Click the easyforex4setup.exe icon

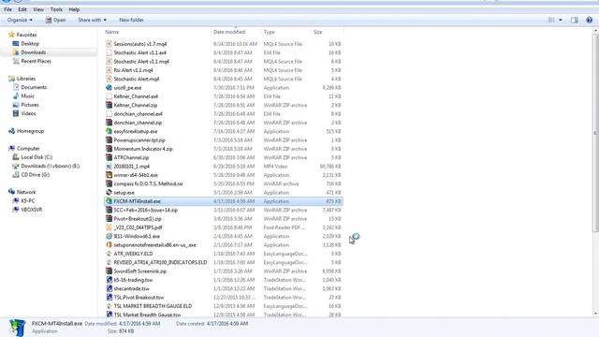(109, 131)
